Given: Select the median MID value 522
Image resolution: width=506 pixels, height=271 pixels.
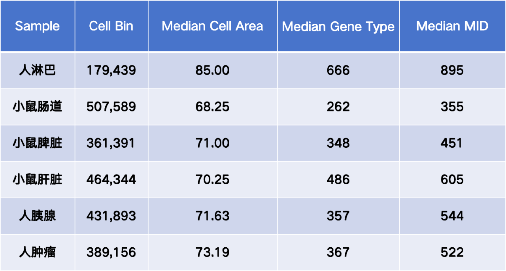Looking at the screenshot, I should [452, 252].
